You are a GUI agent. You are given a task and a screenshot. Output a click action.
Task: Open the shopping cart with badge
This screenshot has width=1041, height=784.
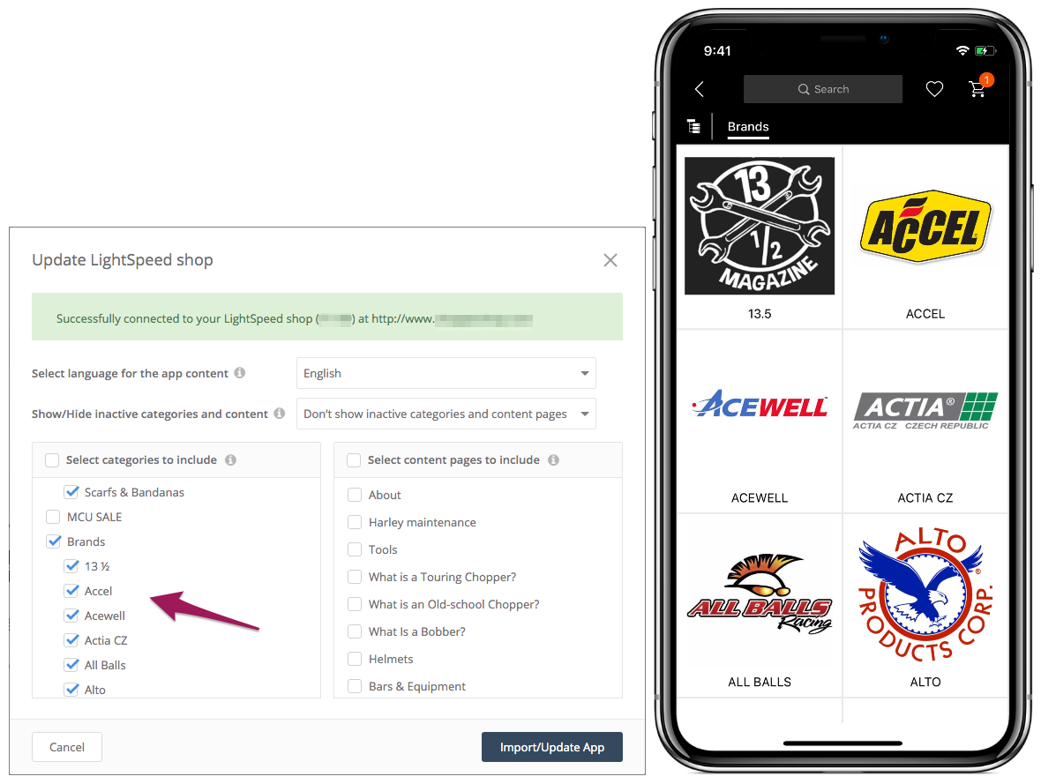(978, 87)
